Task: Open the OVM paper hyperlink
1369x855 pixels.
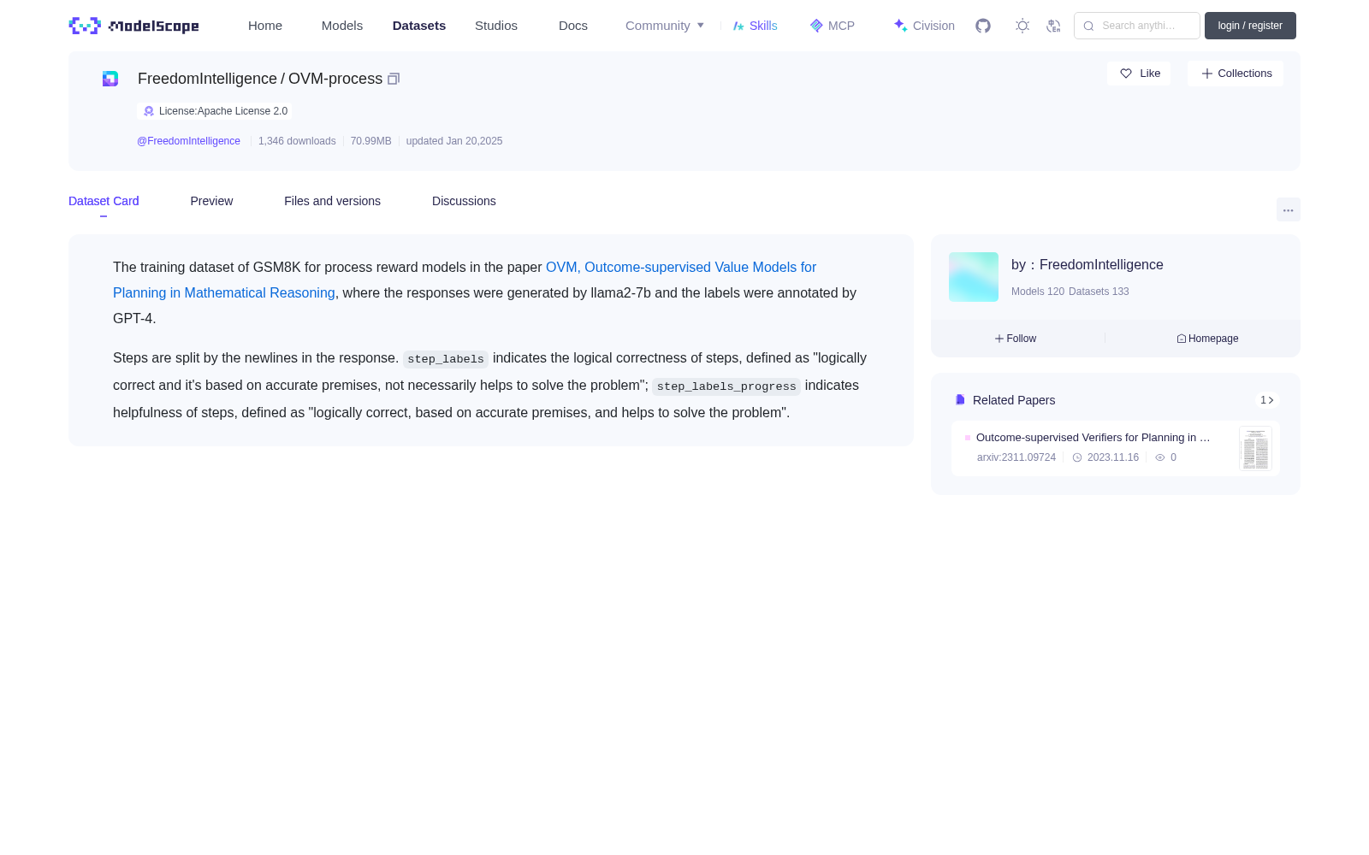Action: [465, 280]
